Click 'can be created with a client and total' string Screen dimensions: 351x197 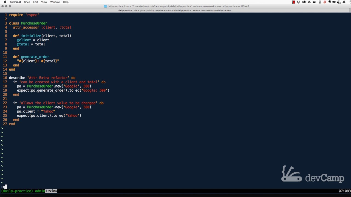pos(59,82)
